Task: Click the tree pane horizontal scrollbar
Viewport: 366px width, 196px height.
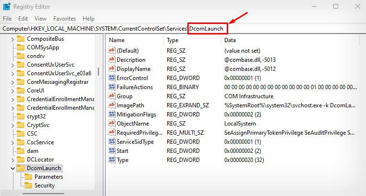Action: (x=43, y=193)
